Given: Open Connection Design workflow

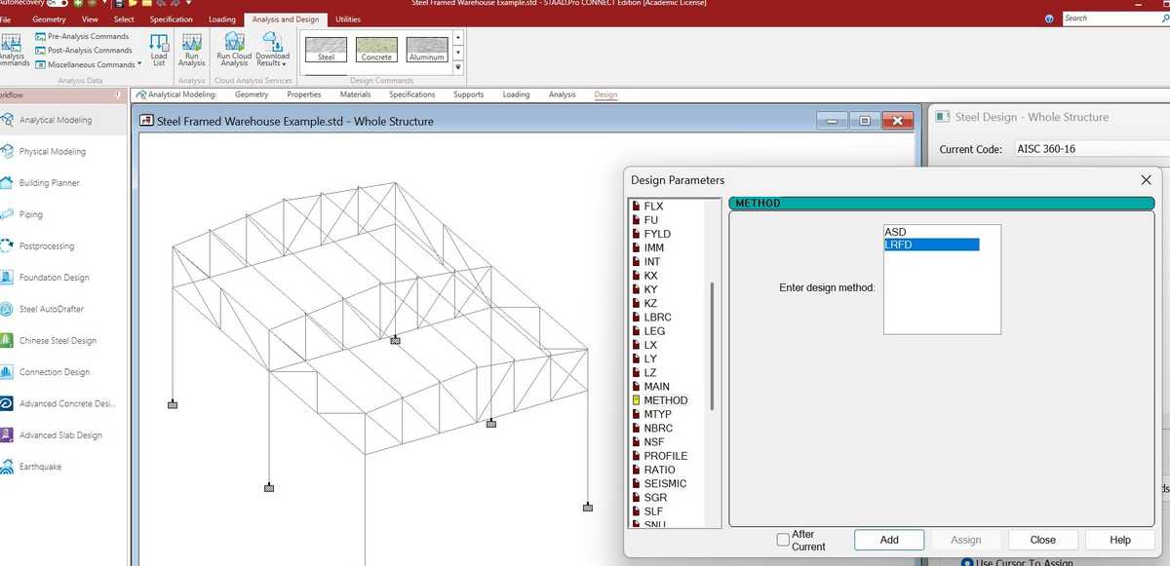Looking at the screenshot, I should [54, 372].
